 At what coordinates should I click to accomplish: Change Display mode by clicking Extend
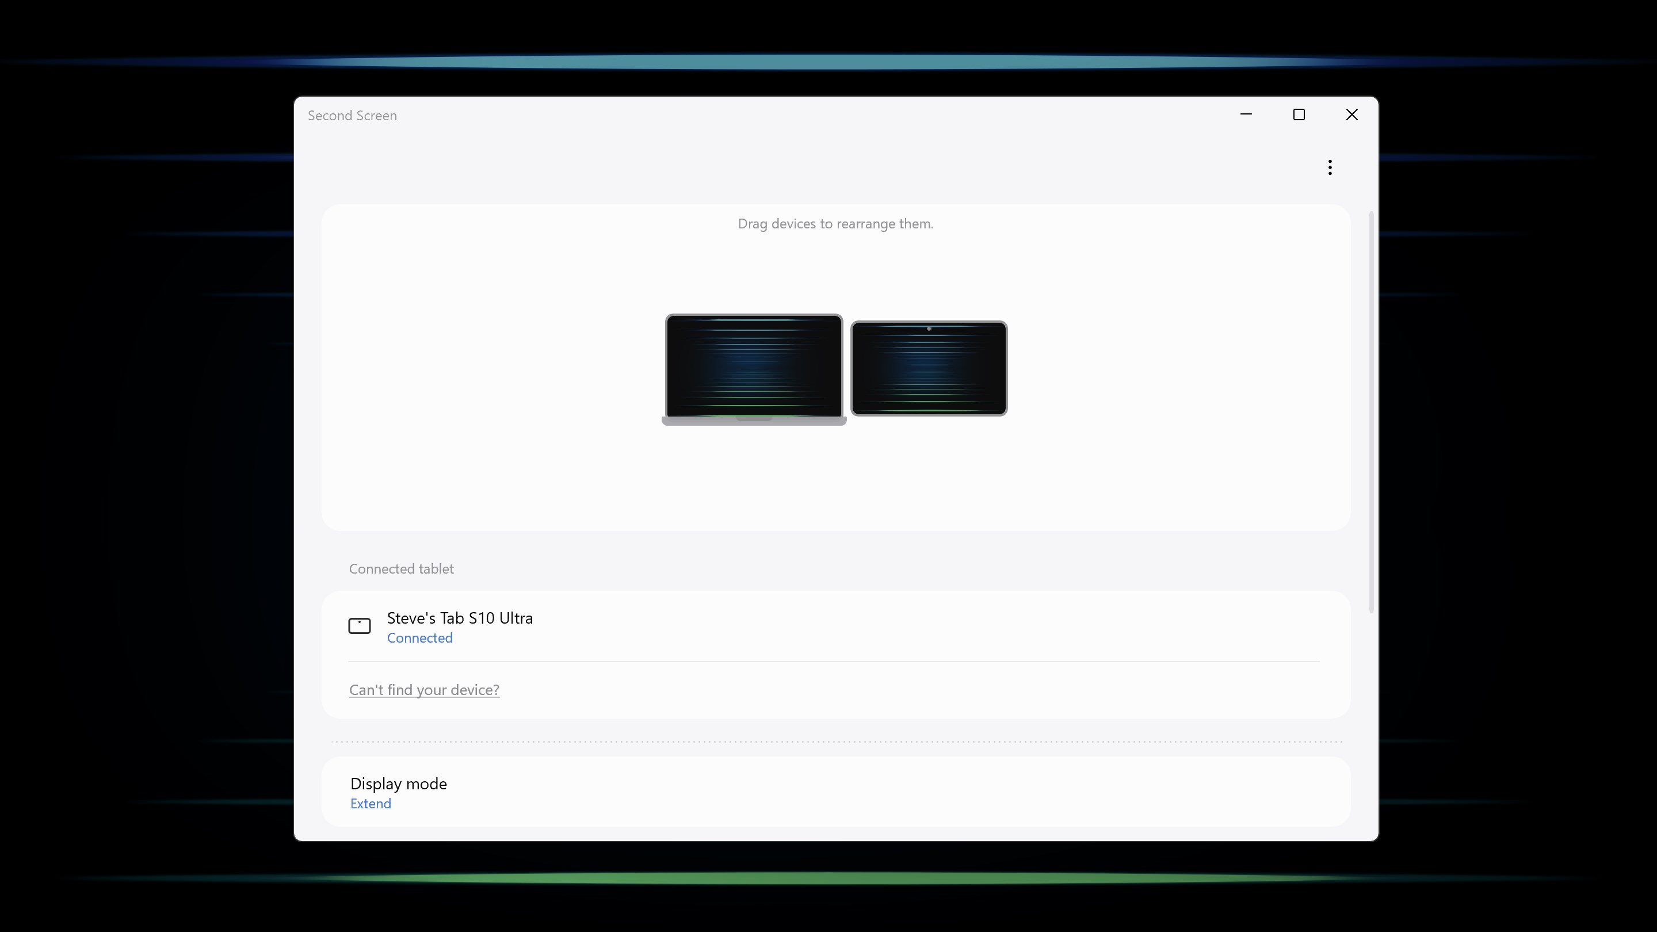[x=371, y=803]
